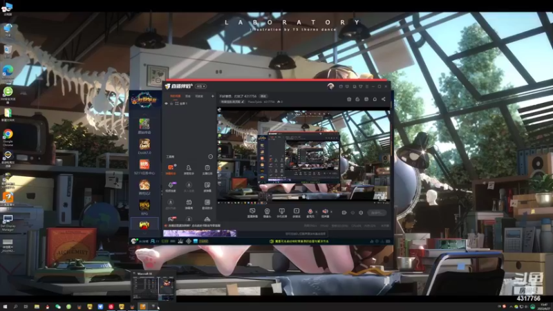Open Google Chrome desktop shortcut
Screen dimensions: 553x311
8,137
